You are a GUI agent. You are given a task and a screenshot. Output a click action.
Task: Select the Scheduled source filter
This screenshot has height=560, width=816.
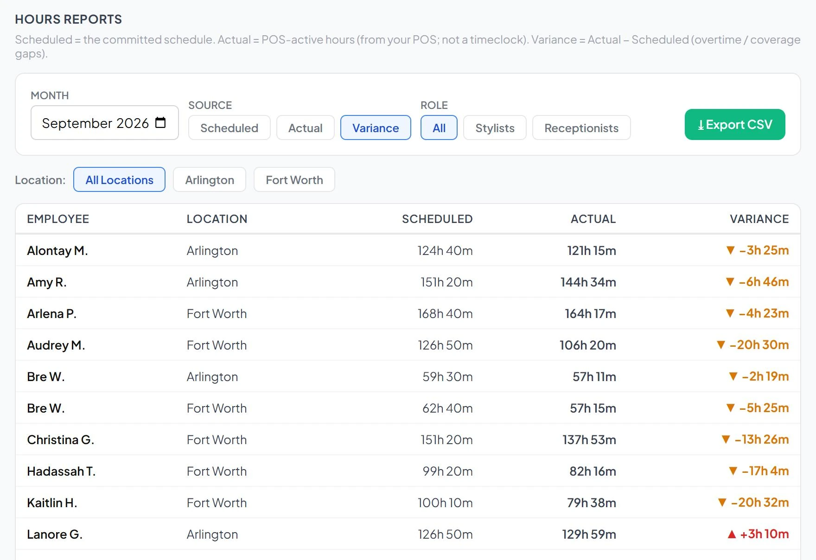(x=229, y=128)
